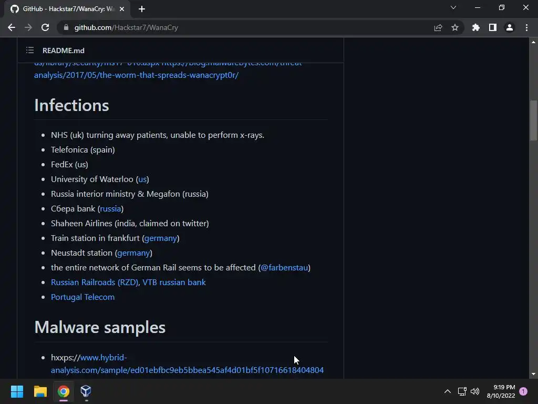Toggle the browser side panel icon
The height and width of the screenshot is (404, 538).
click(x=493, y=27)
